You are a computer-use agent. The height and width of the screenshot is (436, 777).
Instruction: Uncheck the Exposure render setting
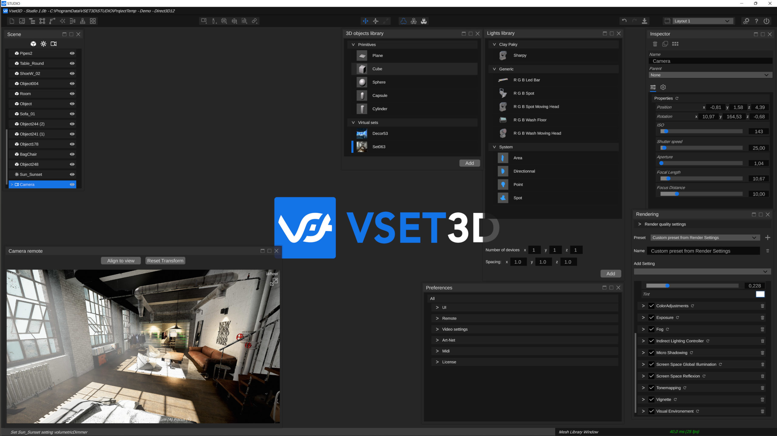(651, 318)
